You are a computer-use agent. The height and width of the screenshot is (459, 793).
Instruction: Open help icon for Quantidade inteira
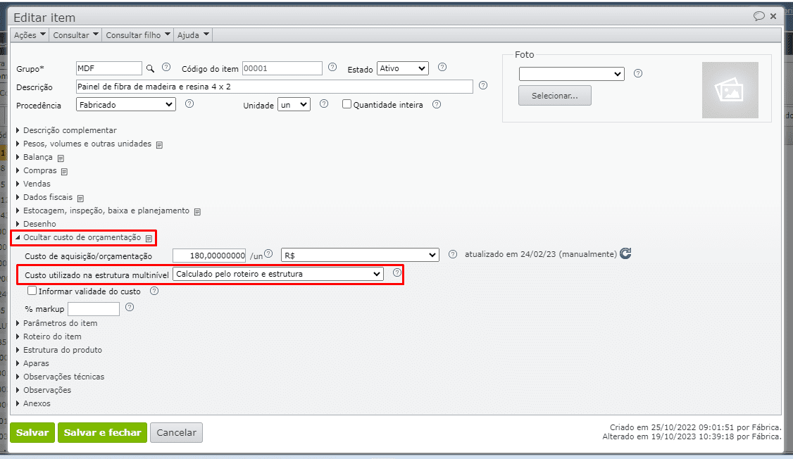coord(437,104)
